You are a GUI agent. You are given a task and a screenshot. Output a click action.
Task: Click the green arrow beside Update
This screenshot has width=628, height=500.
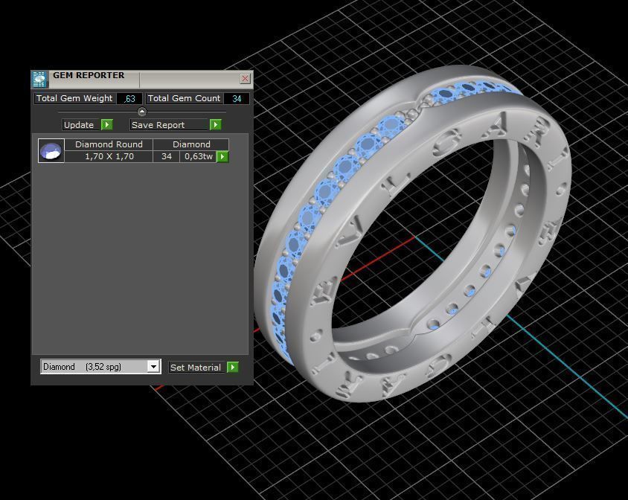pos(107,124)
